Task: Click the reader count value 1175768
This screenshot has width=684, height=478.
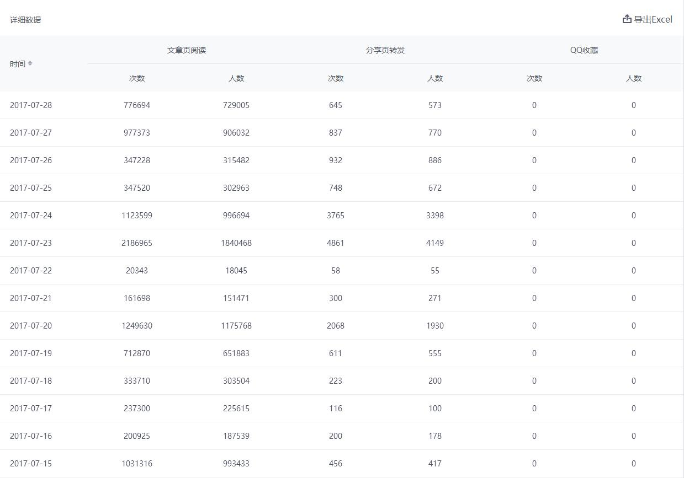Action: pyautogui.click(x=236, y=326)
